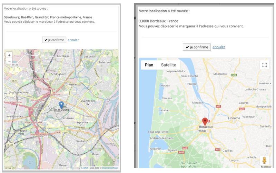The height and width of the screenshot is (173, 276).
Task: Select the Plan map view
Action: coord(149,65)
